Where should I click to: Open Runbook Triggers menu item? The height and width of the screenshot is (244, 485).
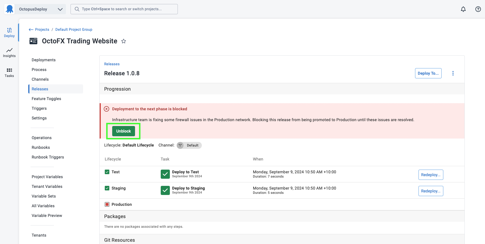(x=48, y=157)
